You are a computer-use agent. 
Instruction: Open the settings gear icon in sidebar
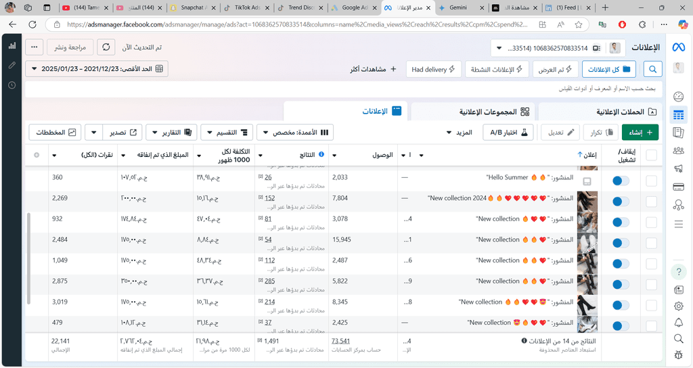678,306
